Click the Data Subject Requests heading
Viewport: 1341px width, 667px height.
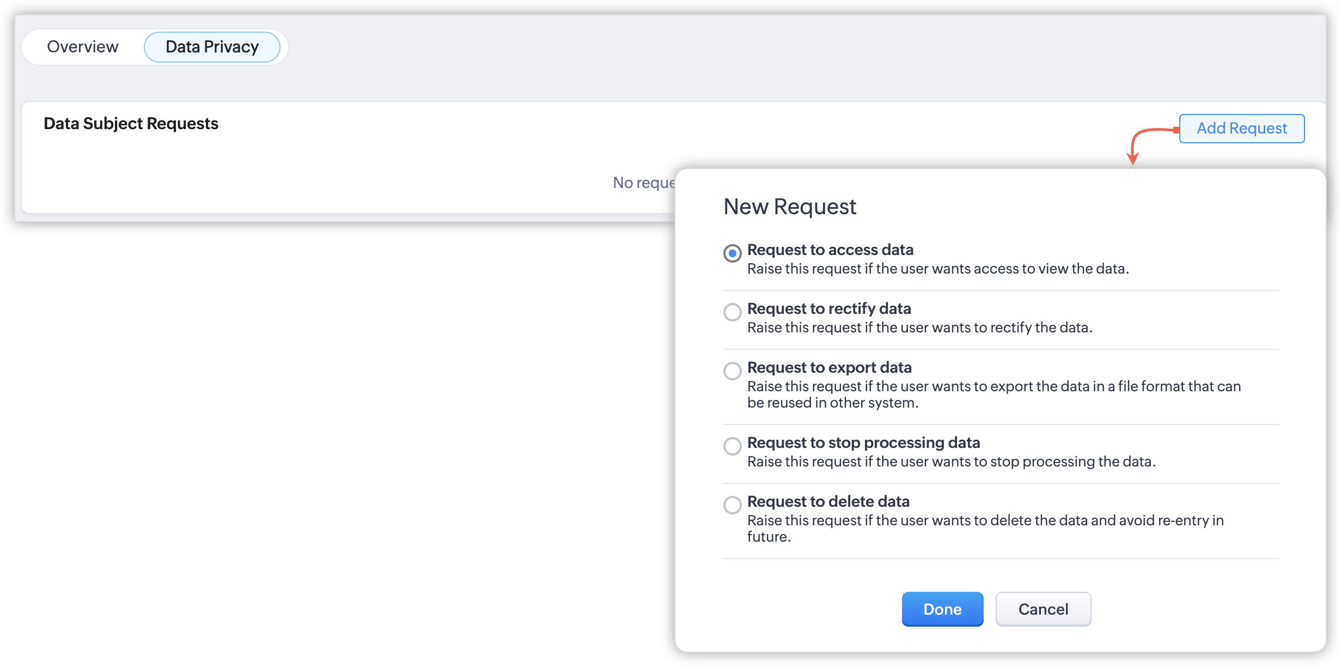click(x=131, y=124)
